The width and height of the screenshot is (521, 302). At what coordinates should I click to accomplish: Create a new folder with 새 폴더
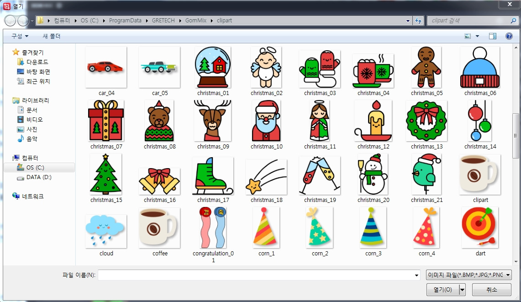click(x=52, y=36)
